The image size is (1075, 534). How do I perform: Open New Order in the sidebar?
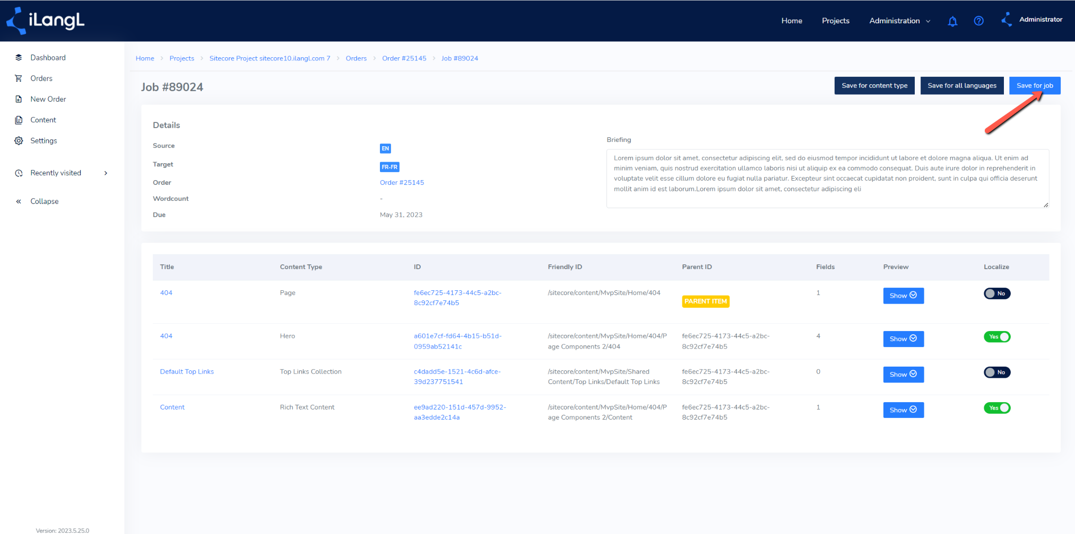click(x=48, y=99)
